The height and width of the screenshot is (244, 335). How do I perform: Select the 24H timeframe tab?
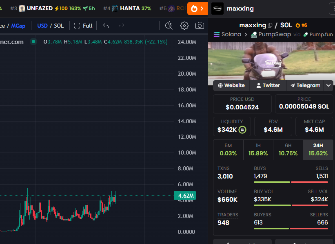tap(318, 150)
